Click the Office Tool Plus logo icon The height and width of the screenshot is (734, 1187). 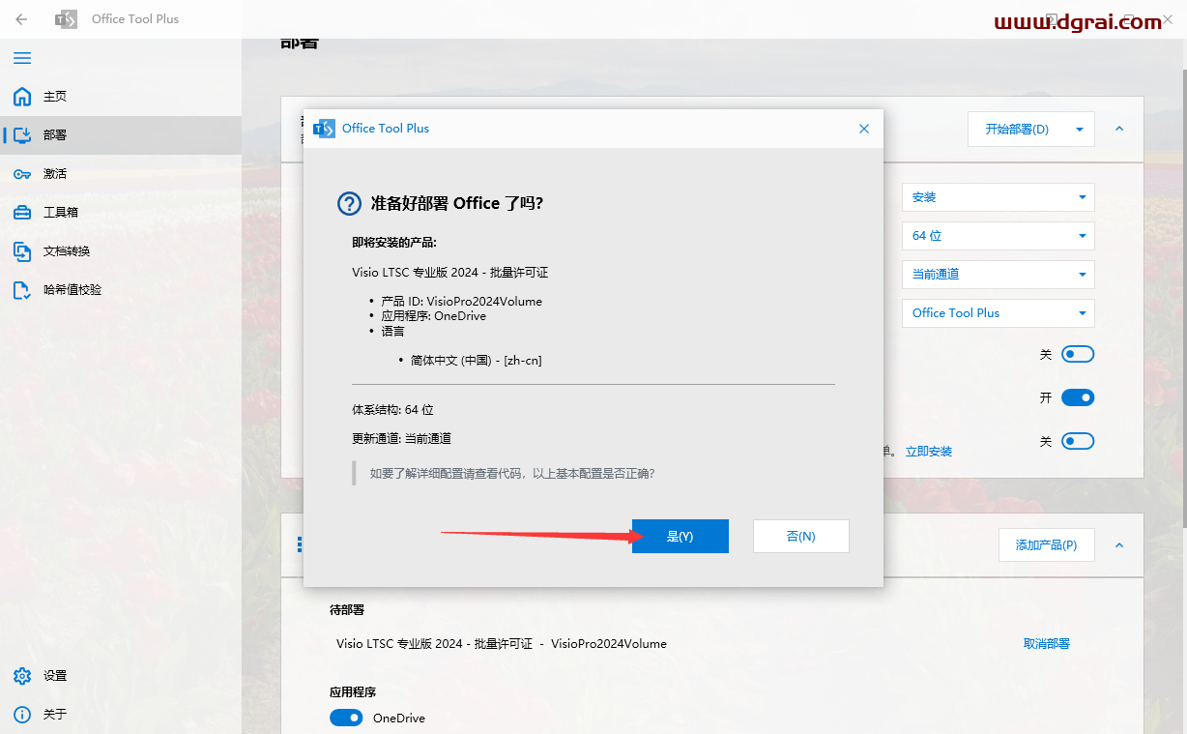66,19
